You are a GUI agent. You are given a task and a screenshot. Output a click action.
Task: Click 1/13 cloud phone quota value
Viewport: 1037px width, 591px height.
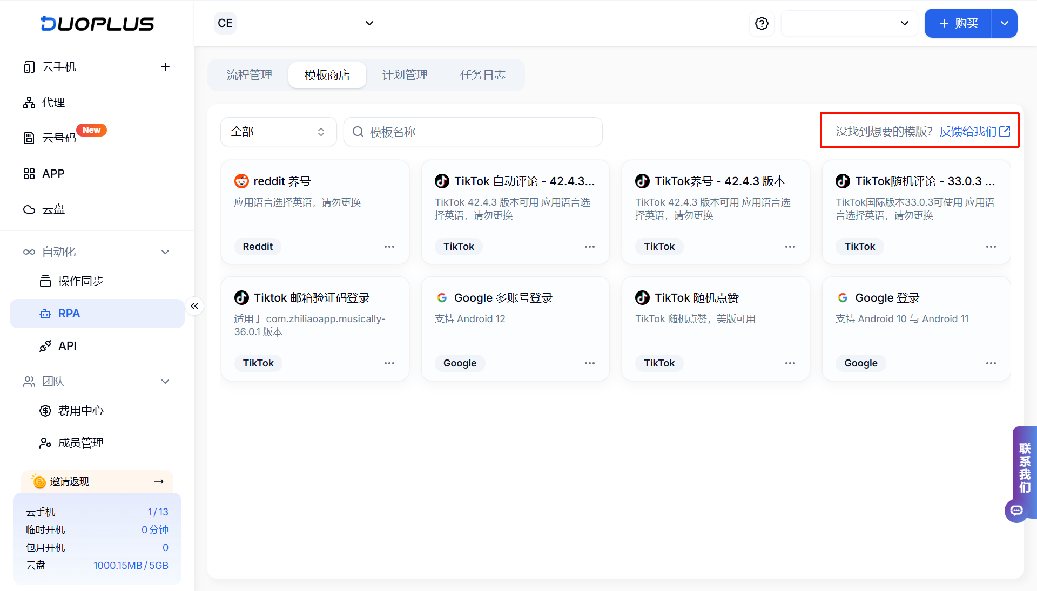[x=158, y=512]
